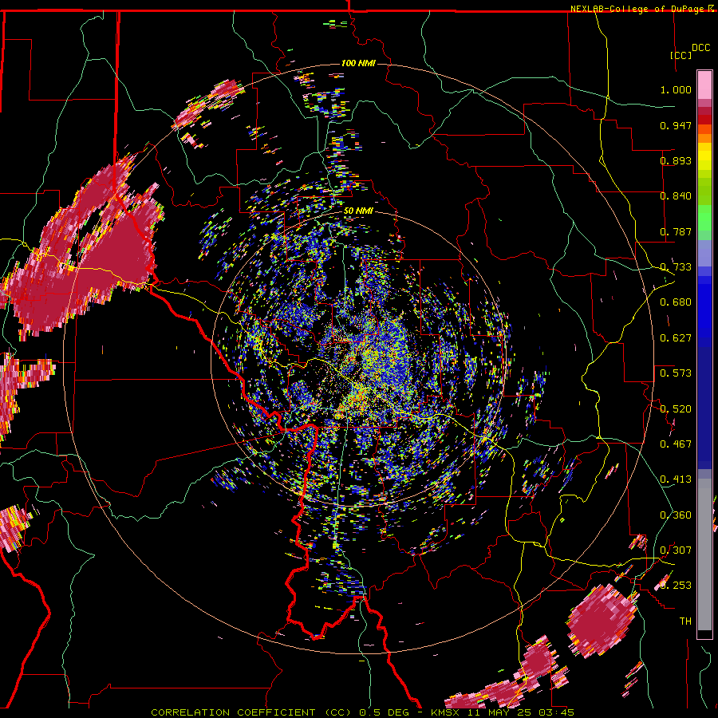Select the gray segment near 0.307
The image size is (718, 718).
pos(704,554)
